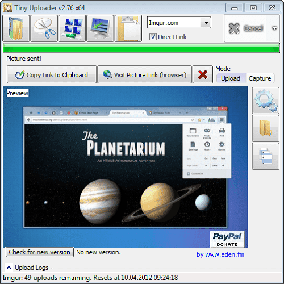Open the folder icon in the right sidebar
284x284 pixels.
(x=265, y=128)
